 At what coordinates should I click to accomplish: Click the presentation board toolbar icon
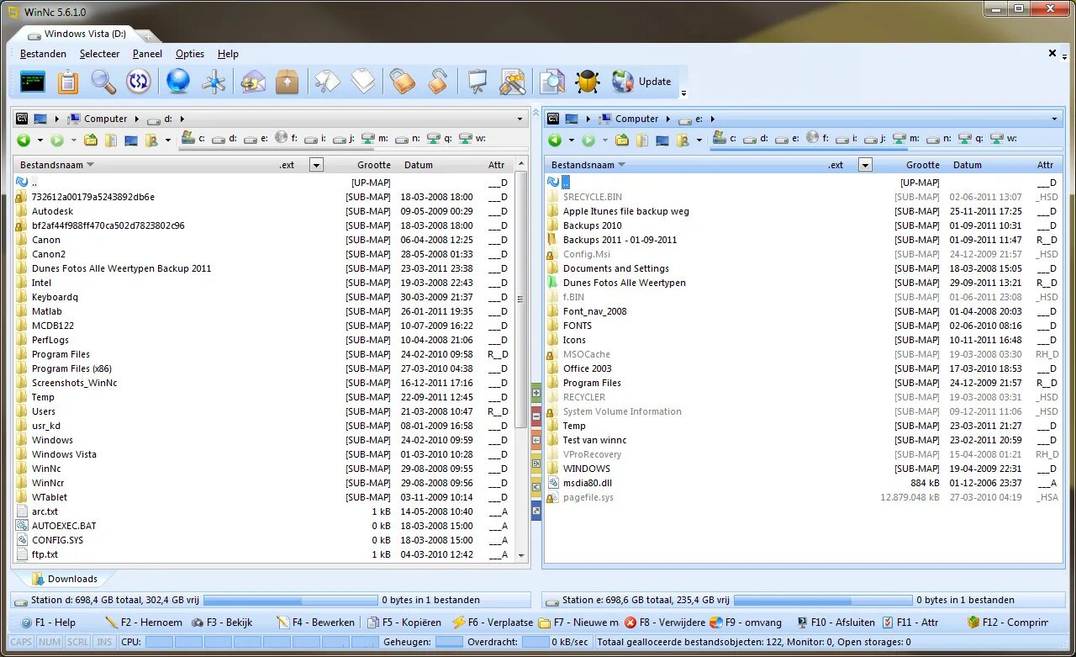click(477, 82)
